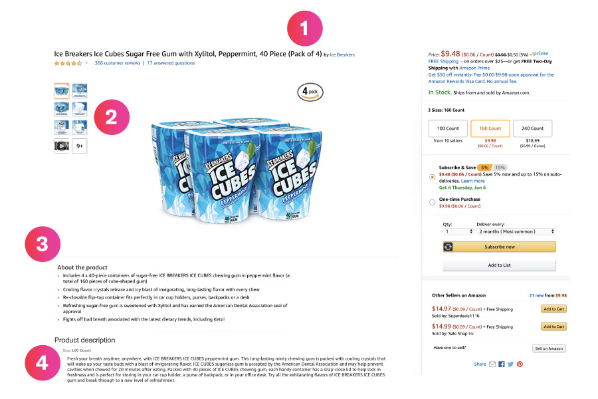Click the subscribe refresh icon

coord(448,247)
